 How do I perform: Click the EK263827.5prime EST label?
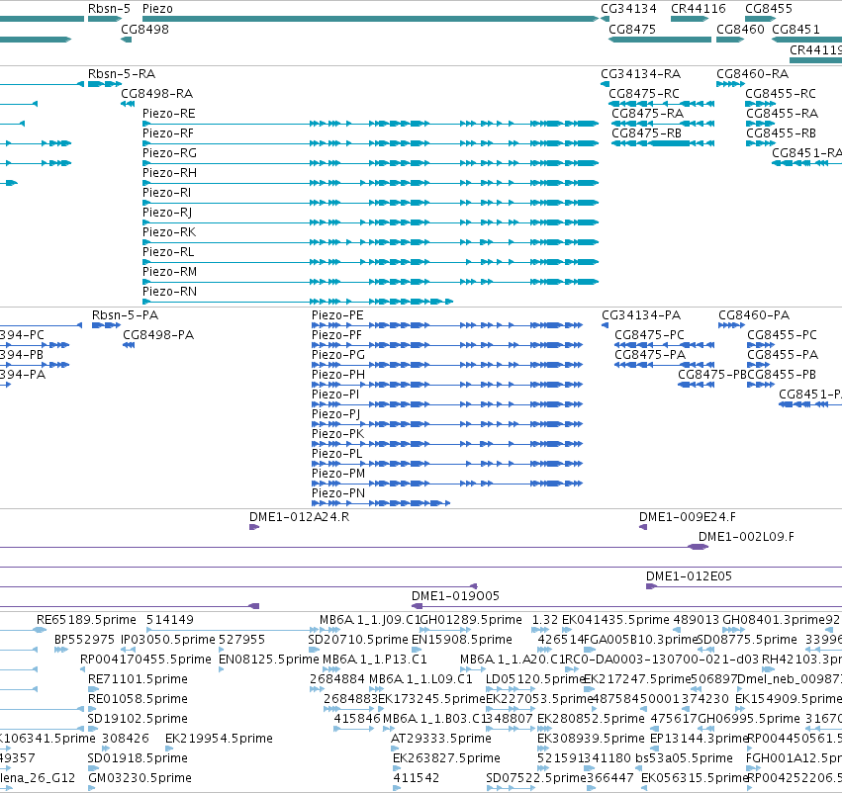click(446, 758)
